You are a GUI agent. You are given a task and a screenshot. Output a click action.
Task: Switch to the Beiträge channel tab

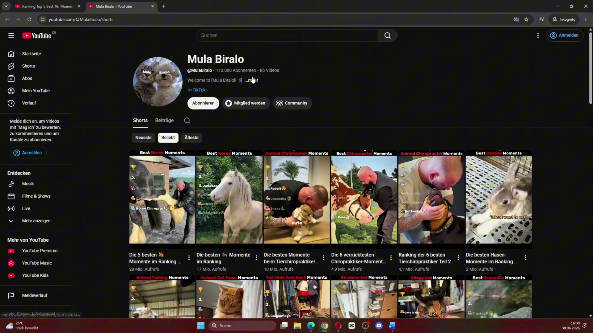[164, 121]
